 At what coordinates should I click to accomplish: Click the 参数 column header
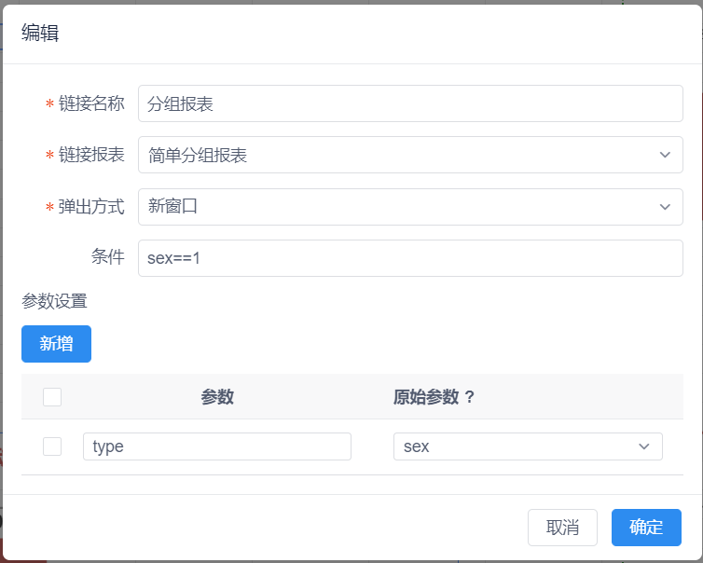[x=217, y=397]
